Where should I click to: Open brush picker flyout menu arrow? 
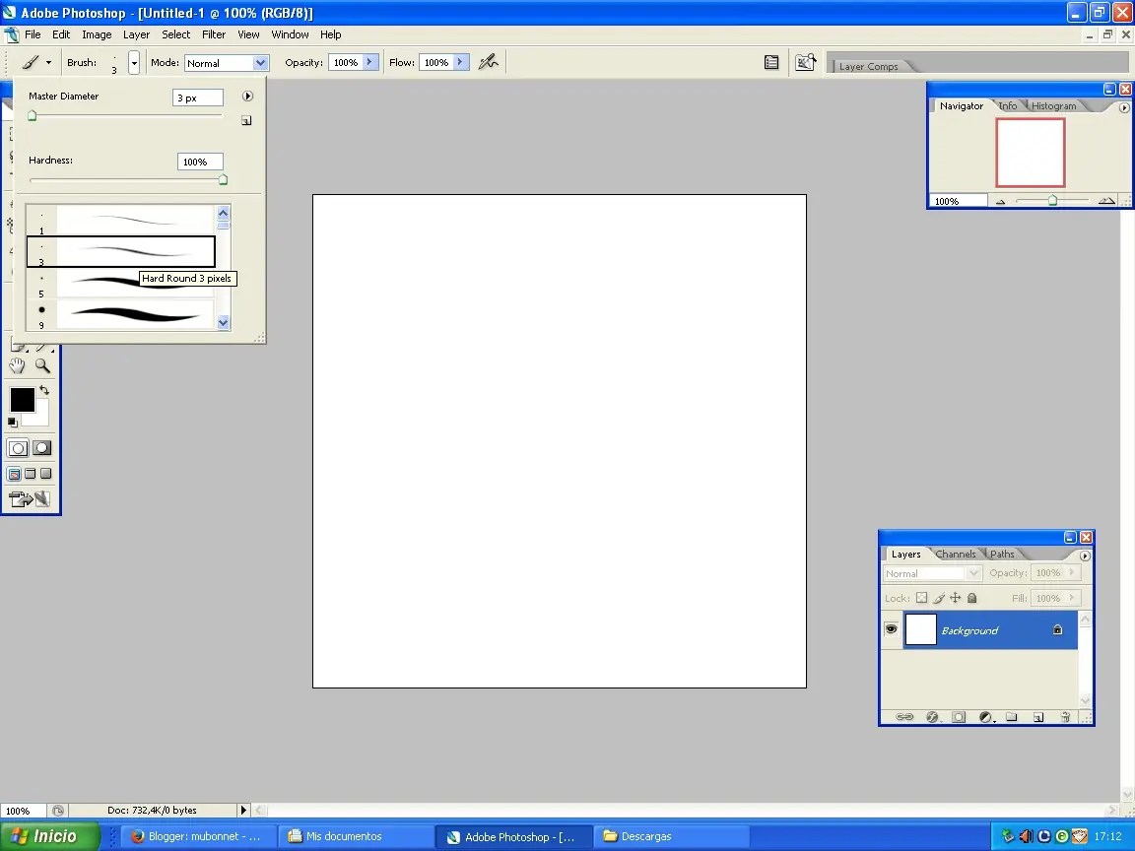(x=247, y=97)
